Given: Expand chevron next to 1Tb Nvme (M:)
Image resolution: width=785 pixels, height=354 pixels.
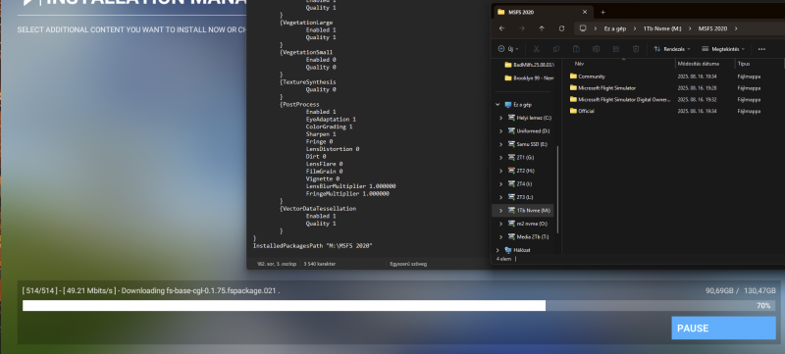Looking at the screenshot, I should 500,211.
